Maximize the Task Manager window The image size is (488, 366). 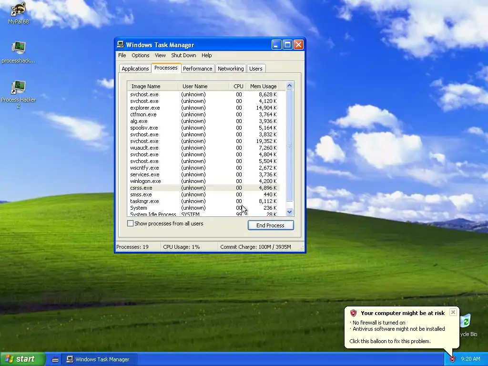click(x=287, y=45)
